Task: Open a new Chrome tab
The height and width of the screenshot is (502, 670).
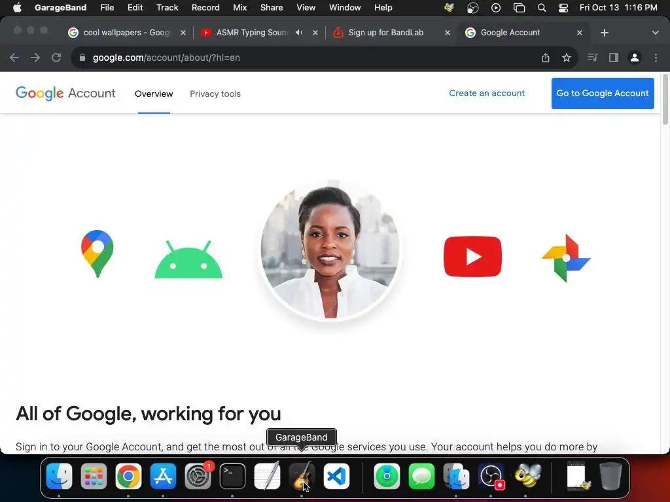Action: [x=604, y=33]
